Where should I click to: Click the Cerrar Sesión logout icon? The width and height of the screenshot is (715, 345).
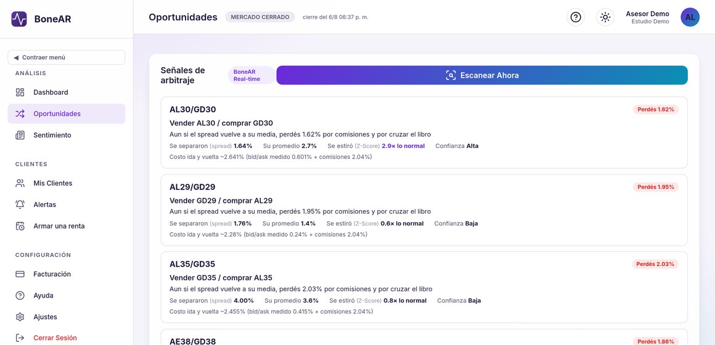point(20,338)
